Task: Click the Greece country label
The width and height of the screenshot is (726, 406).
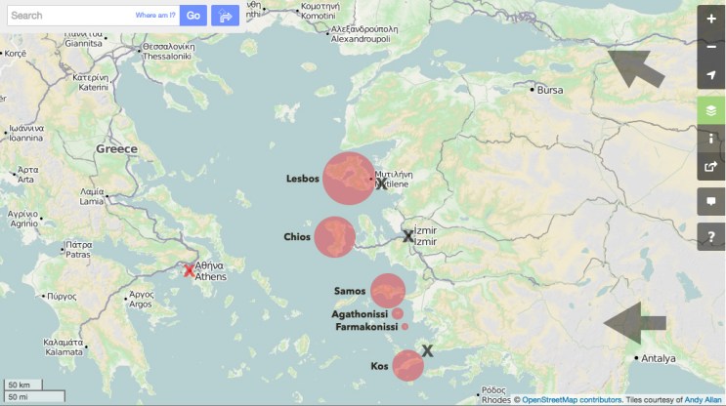Action: click(116, 149)
